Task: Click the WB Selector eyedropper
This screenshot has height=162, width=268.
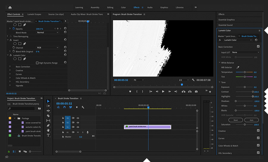Action: pyautogui.click(x=238, y=67)
